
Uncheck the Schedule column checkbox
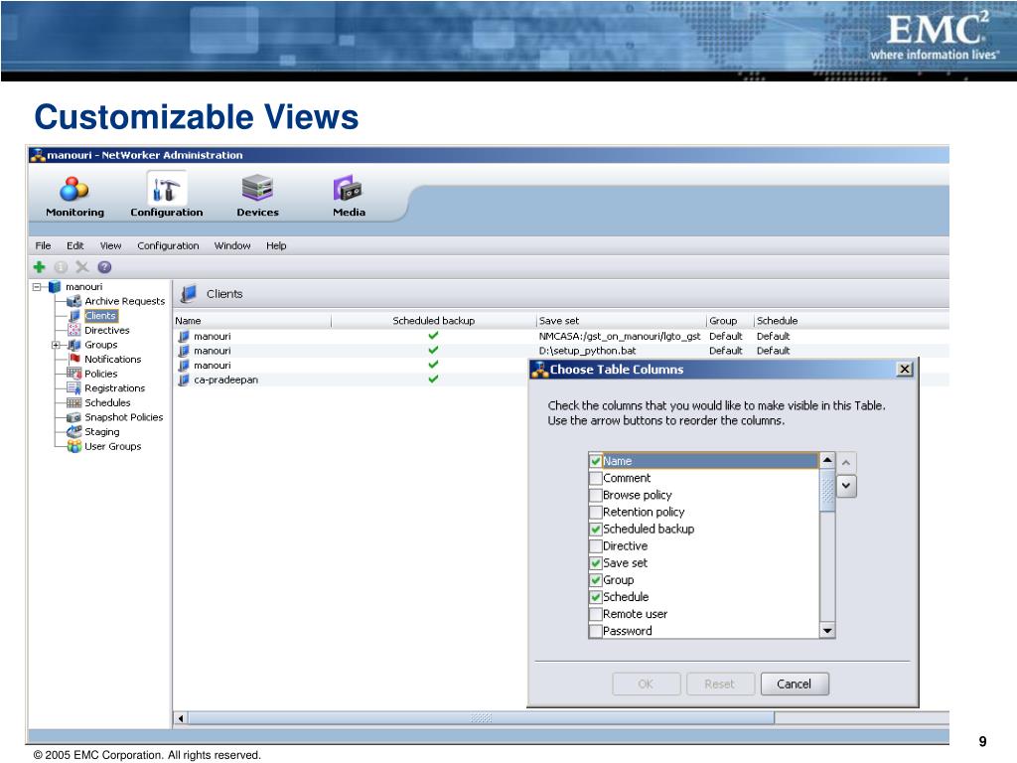pos(596,597)
